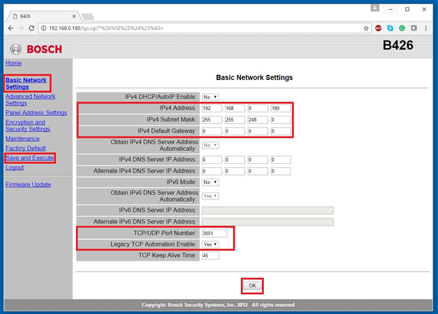Open Legacy TCP Automation Enable dropdown
Screen dimensions: 438x314
[211, 244]
